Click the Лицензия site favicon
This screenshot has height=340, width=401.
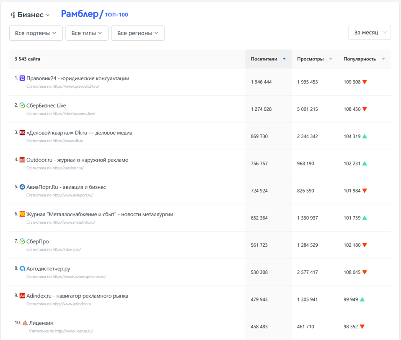(25, 323)
